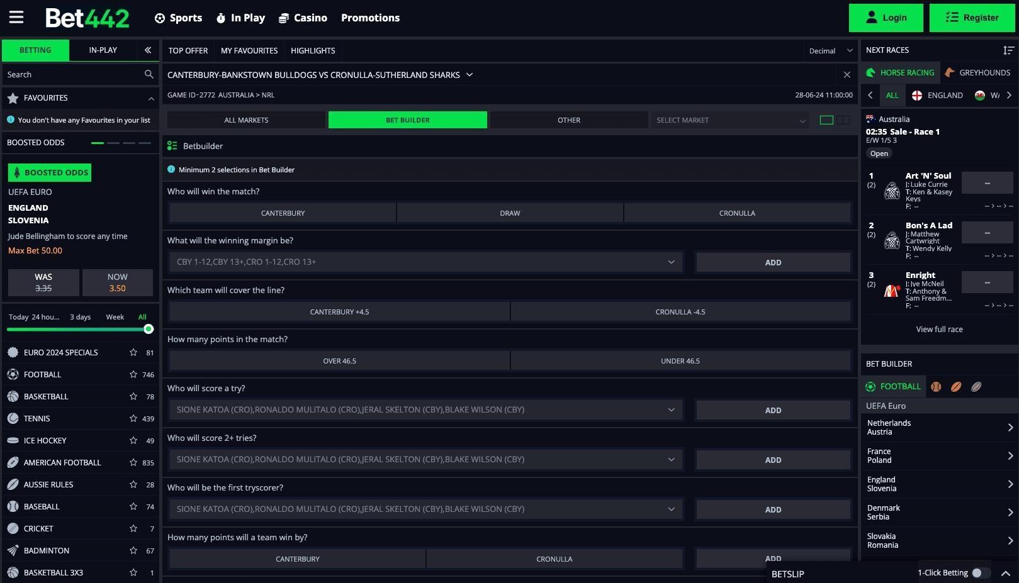Add the winning margin selection

point(773,263)
